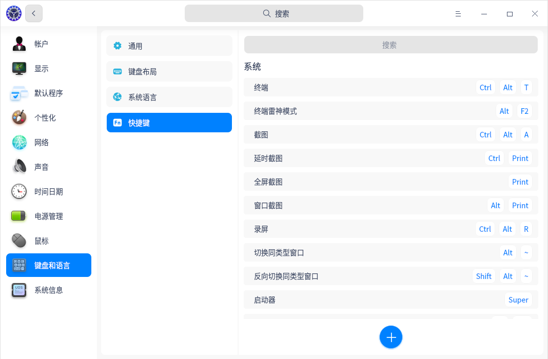Open the 帐户 (Accounts) settings icon
The width and height of the screenshot is (548, 359).
tap(19, 44)
